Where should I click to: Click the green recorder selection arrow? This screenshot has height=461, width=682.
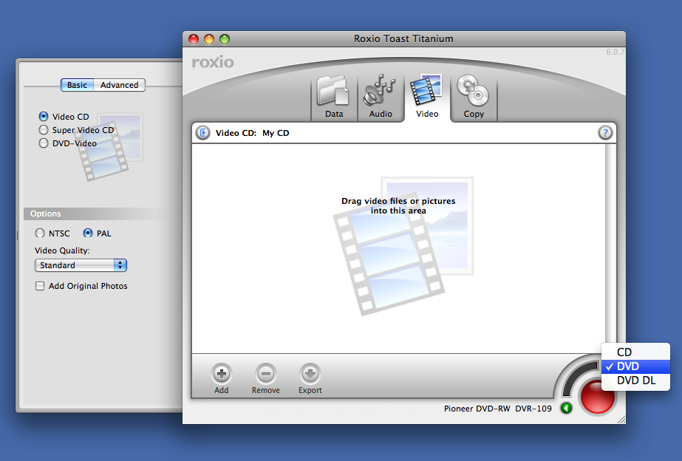[566, 409]
